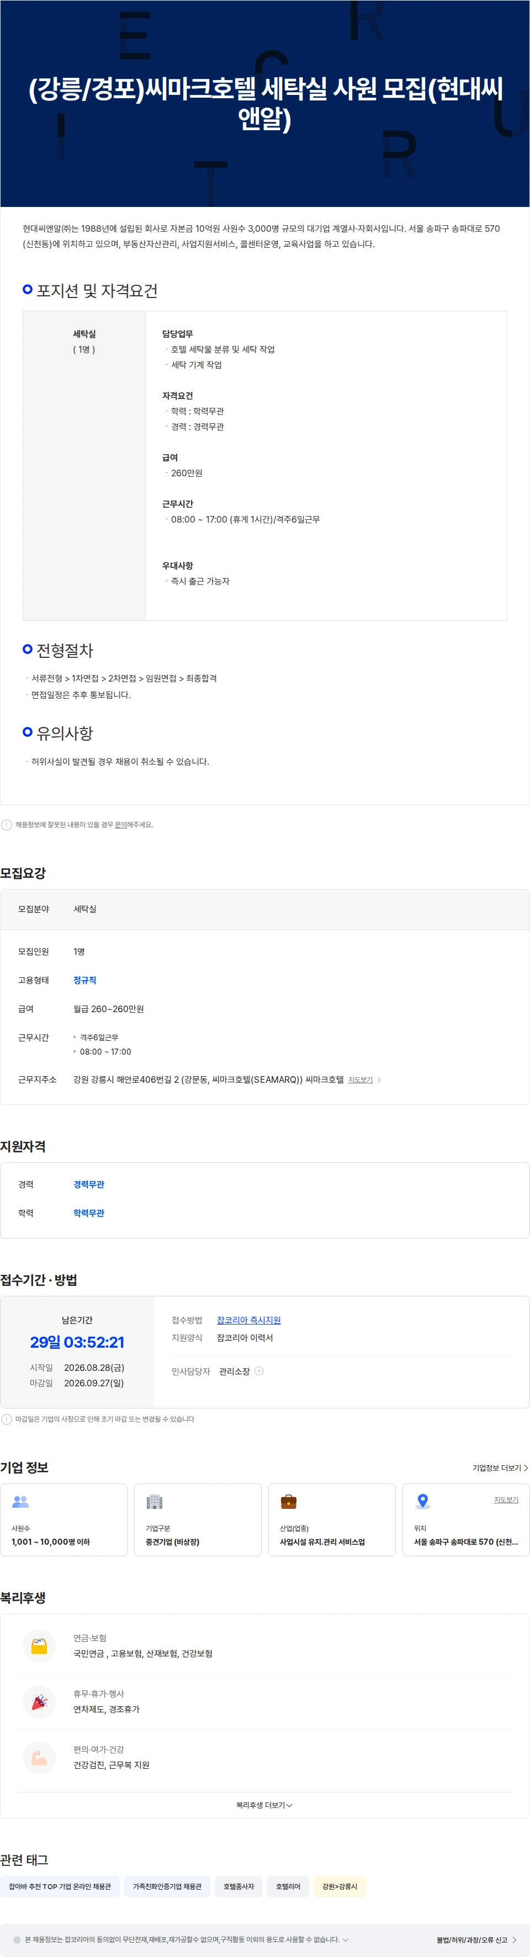Screen dimensions: 530x1957
Task: Click the 서울 송파구 송파대로 570 location text
Action: coord(466,1541)
